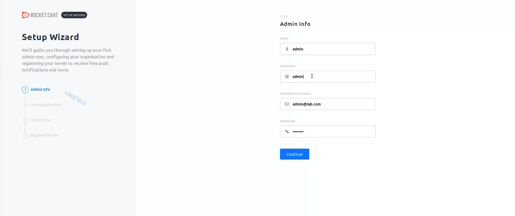This screenshot has width=515, height=216.
Task: Click the Rocket.Chat wordmark text
Action: 44,15
